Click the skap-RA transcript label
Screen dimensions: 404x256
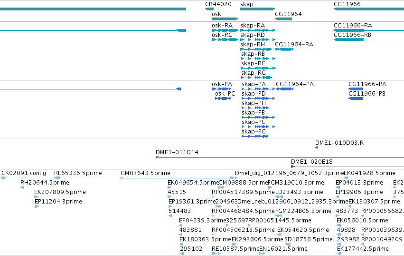[253, 26]
